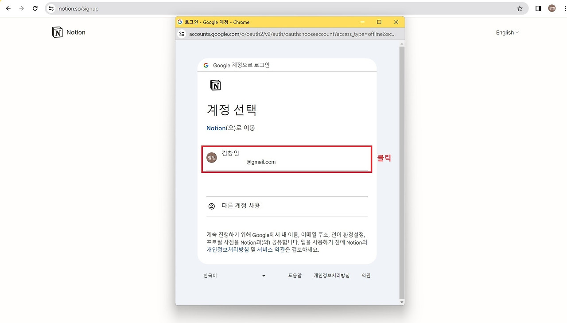Viewport: 567px width, 323px height.
Task: Expand the 한국어 language selector
Action: click(x=234, y=276)
